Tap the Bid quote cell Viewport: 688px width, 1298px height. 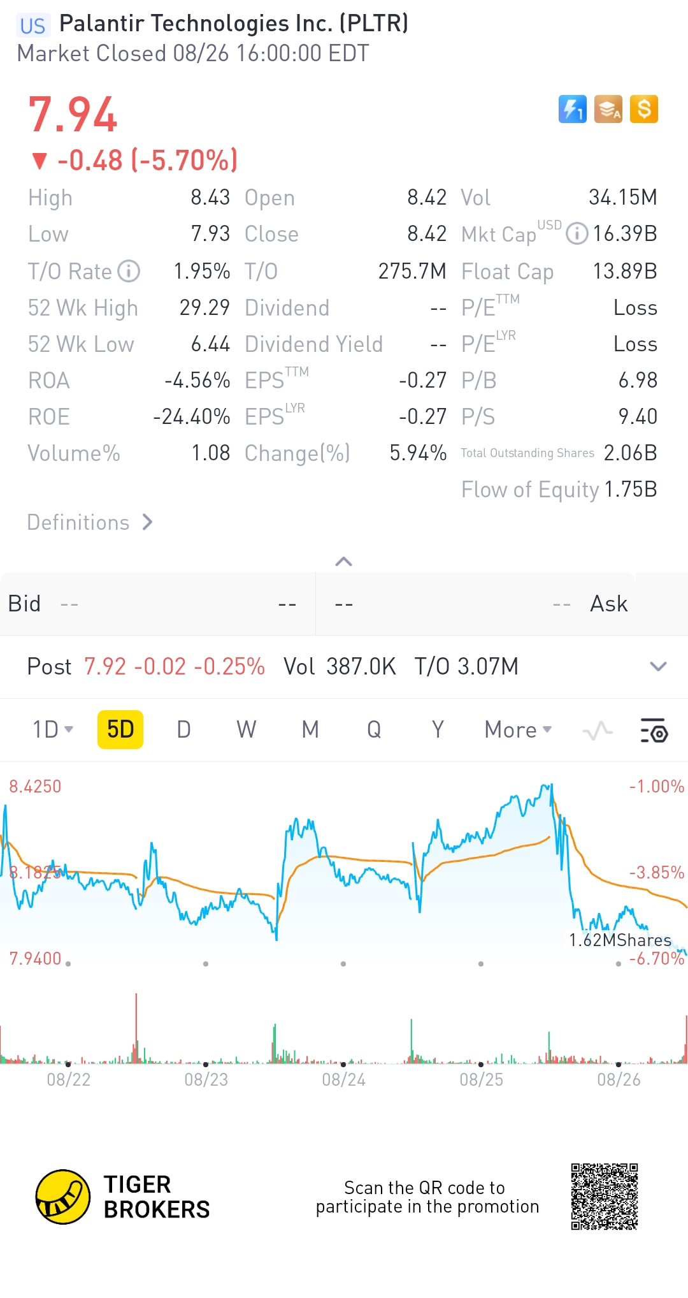pos(157,603)
